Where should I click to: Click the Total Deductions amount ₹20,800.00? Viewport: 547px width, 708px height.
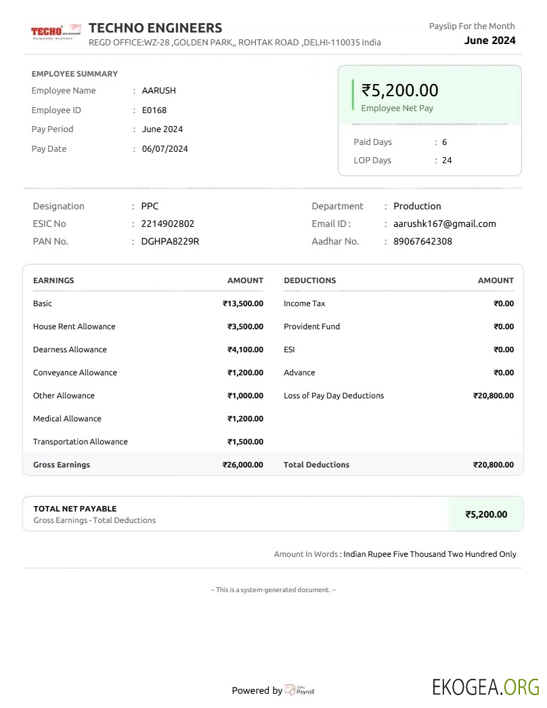click(x=493, y=465)
